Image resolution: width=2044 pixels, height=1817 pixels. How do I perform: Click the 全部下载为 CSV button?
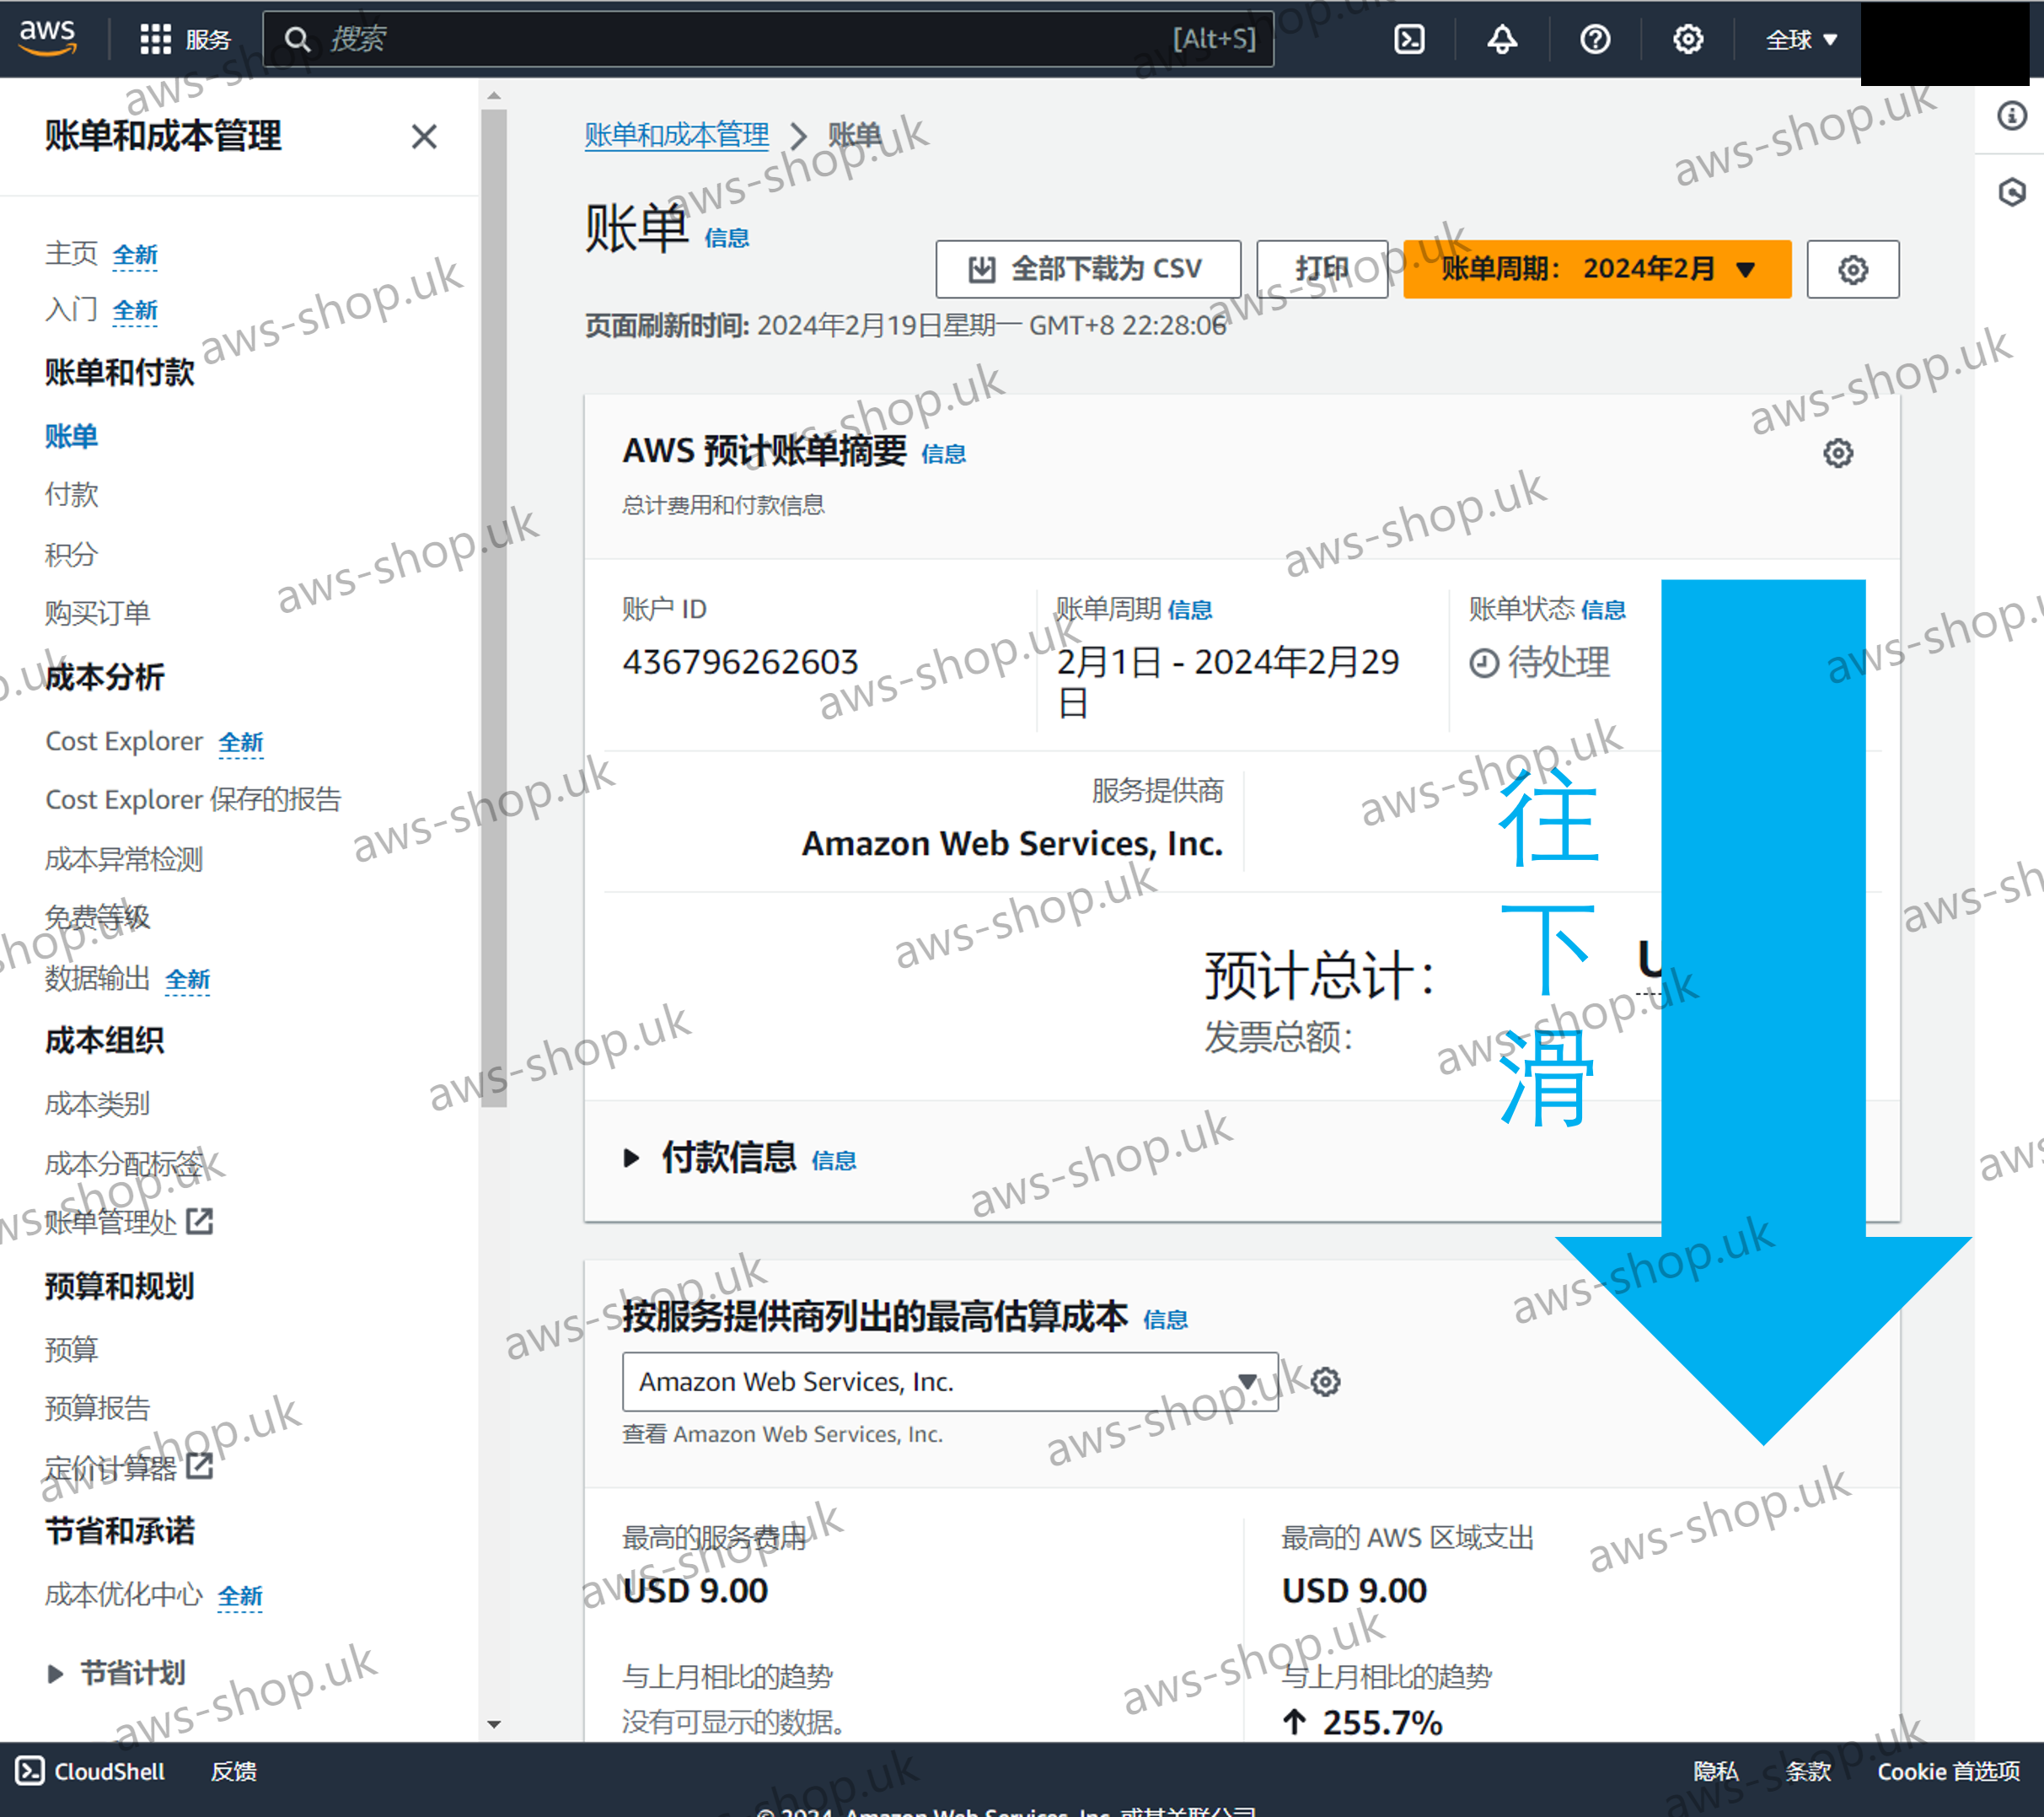click(x=1087, y=269)
